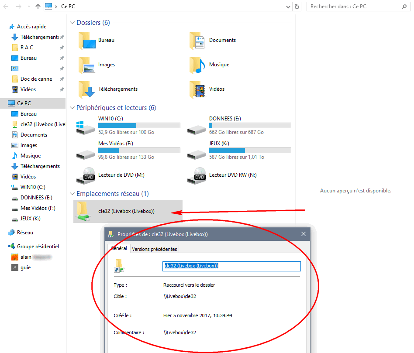Click the text "52,9 Go libres sur 100 Go"
This screenshot has height=353, width=414.
126,132
